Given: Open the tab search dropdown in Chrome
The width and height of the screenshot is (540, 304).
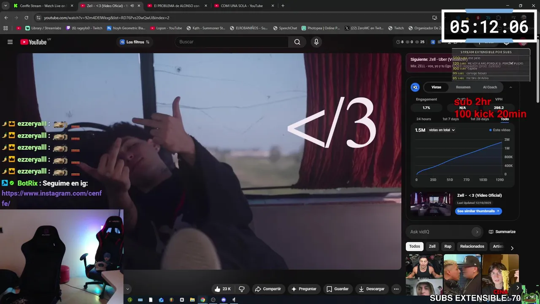Looking at the screenshot, I should [5, 6].
